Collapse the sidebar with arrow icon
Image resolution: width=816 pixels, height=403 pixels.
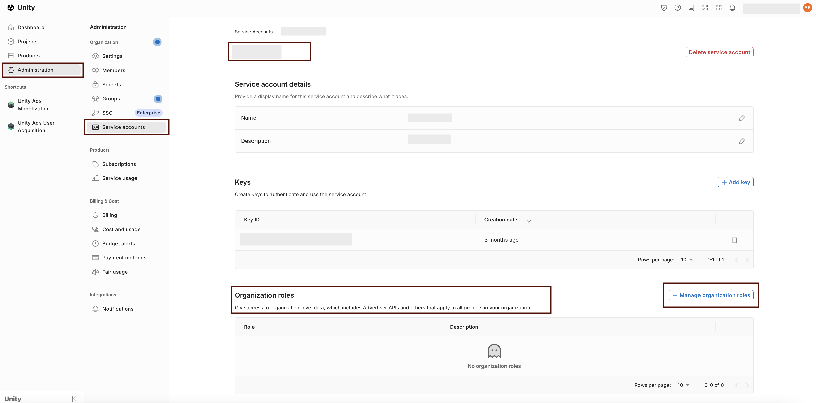[x=75, y=398]
